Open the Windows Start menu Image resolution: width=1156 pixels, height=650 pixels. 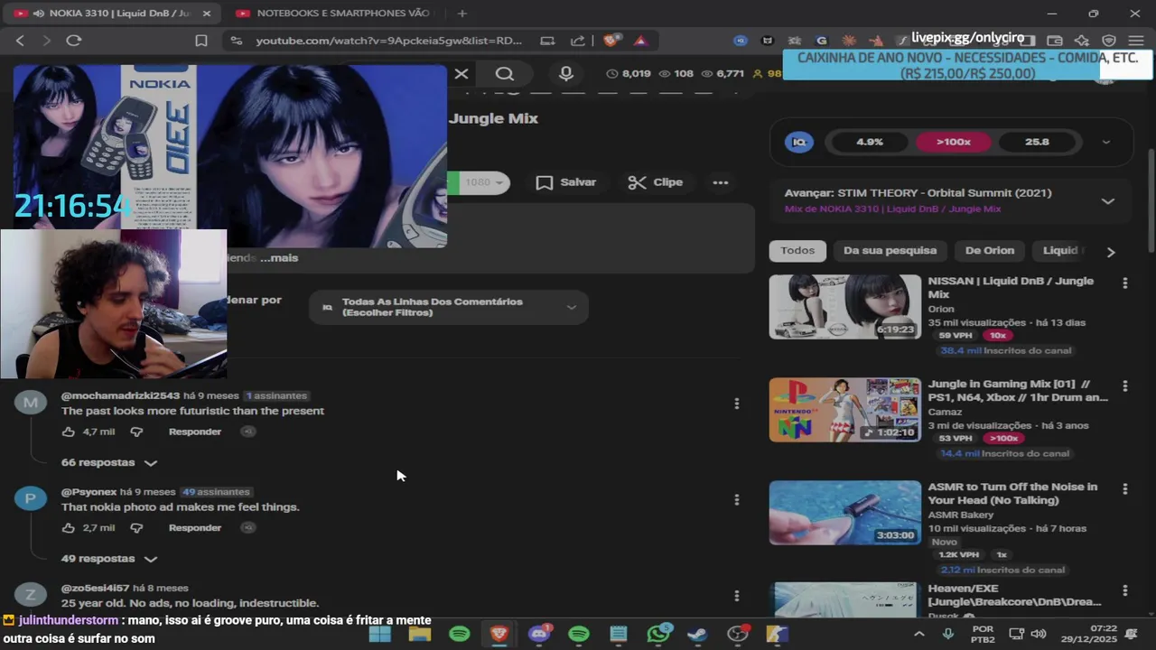380,634
